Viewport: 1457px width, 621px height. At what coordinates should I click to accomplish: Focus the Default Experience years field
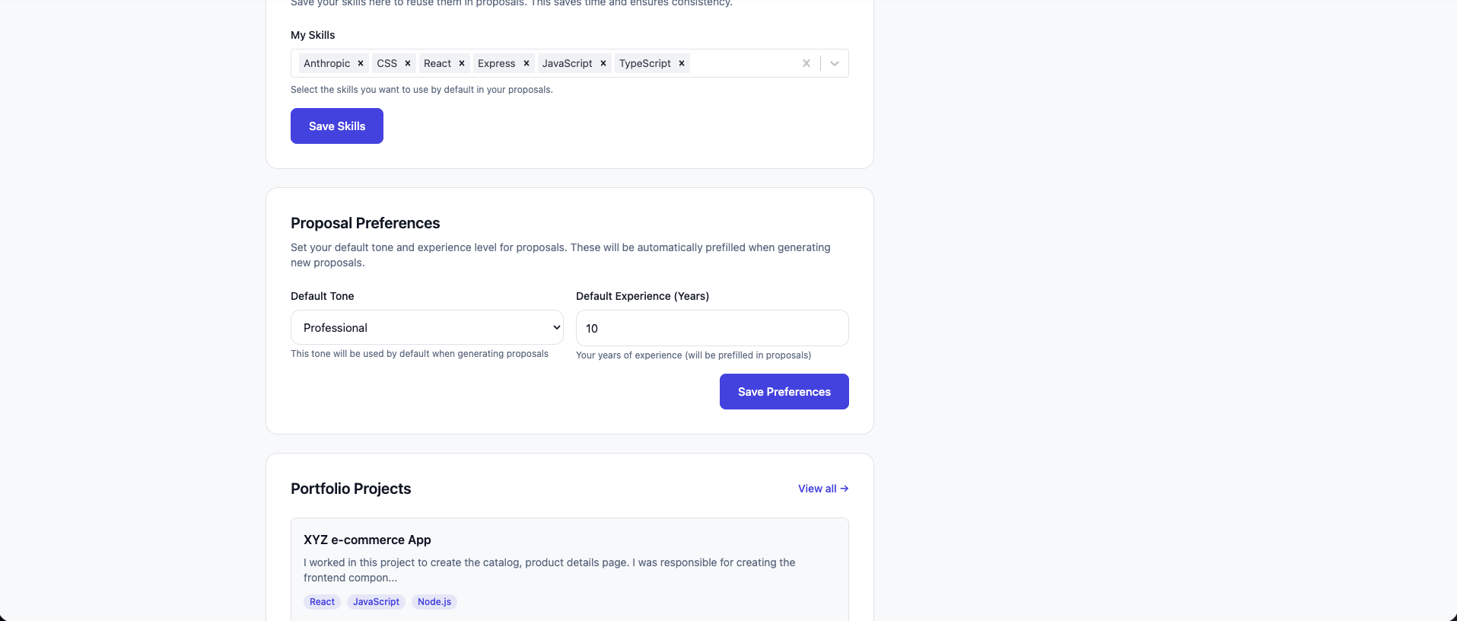[x=711, y=328]
